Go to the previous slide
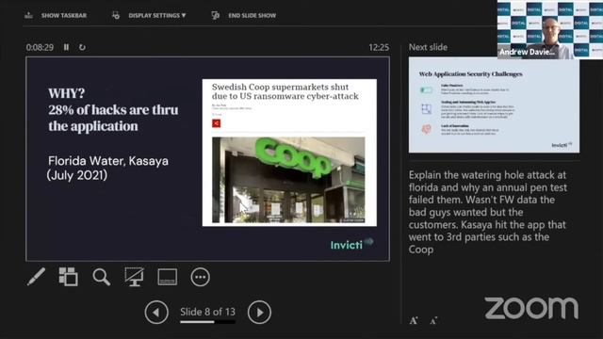Image resolution: width=603 pixels, height=339 pixels. (156, 312)
